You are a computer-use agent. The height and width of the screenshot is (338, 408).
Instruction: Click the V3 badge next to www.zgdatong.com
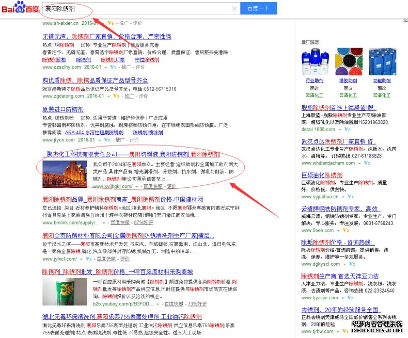click(116, 96)
